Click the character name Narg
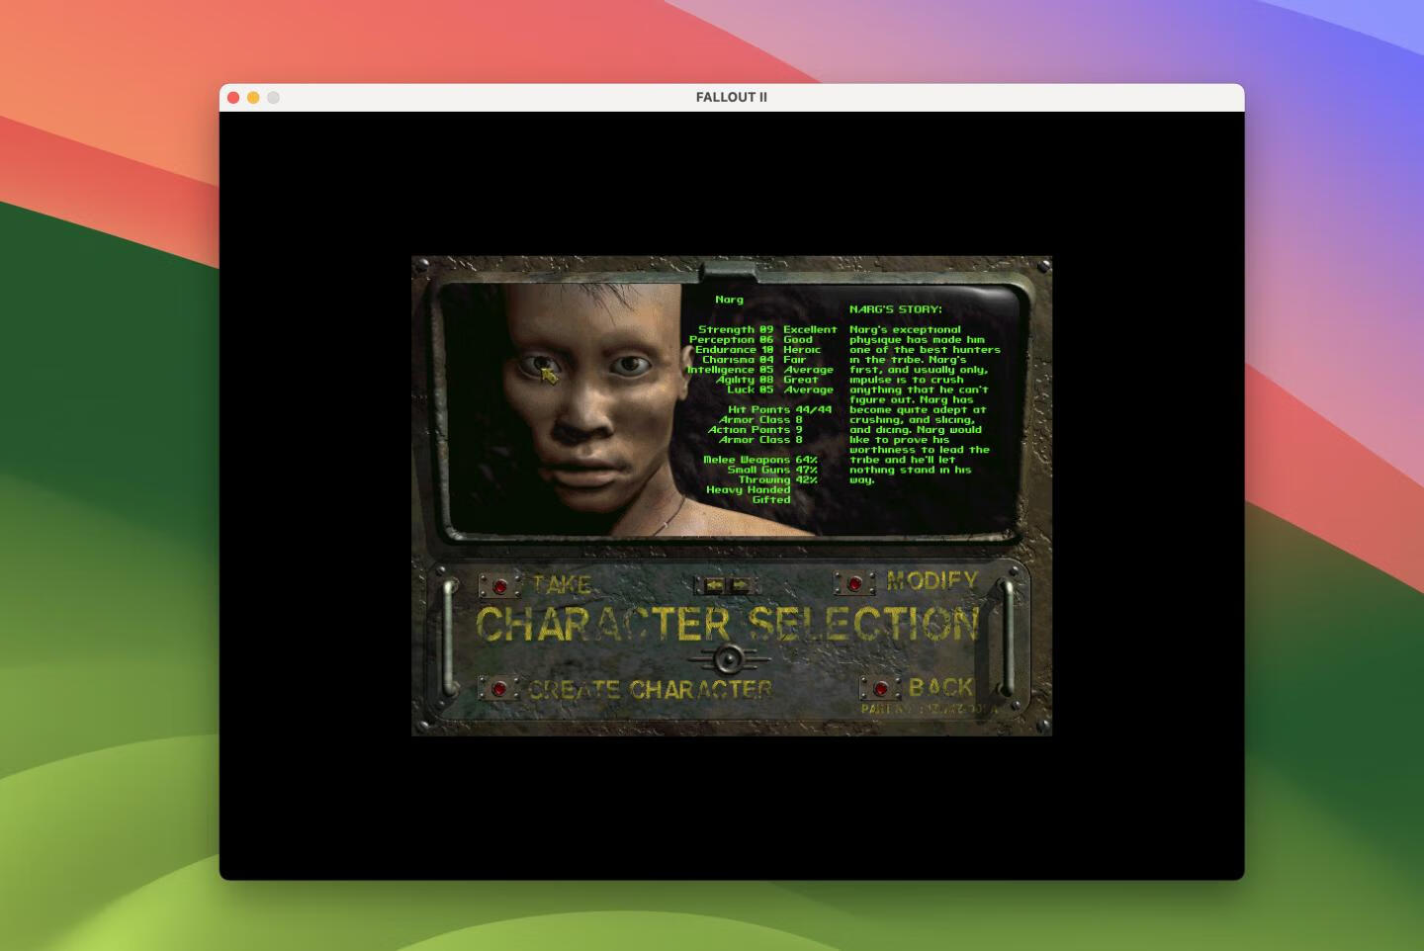 [x=729, y=300]
